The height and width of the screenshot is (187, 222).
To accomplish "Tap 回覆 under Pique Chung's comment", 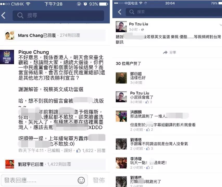I will click(x=101, y=150).
